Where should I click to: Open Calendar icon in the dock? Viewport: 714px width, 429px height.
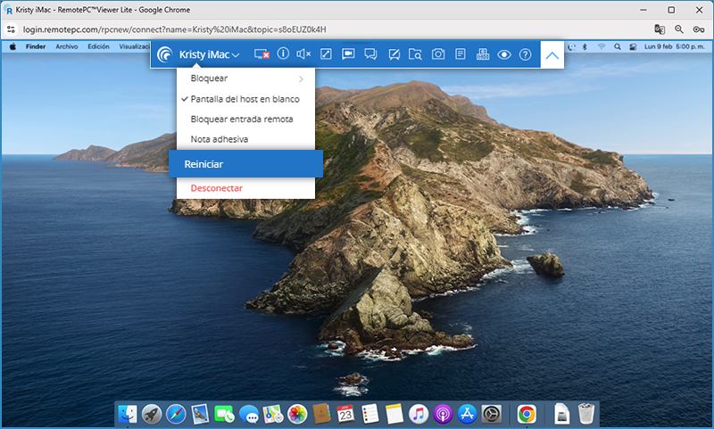[x=345, y=414]
